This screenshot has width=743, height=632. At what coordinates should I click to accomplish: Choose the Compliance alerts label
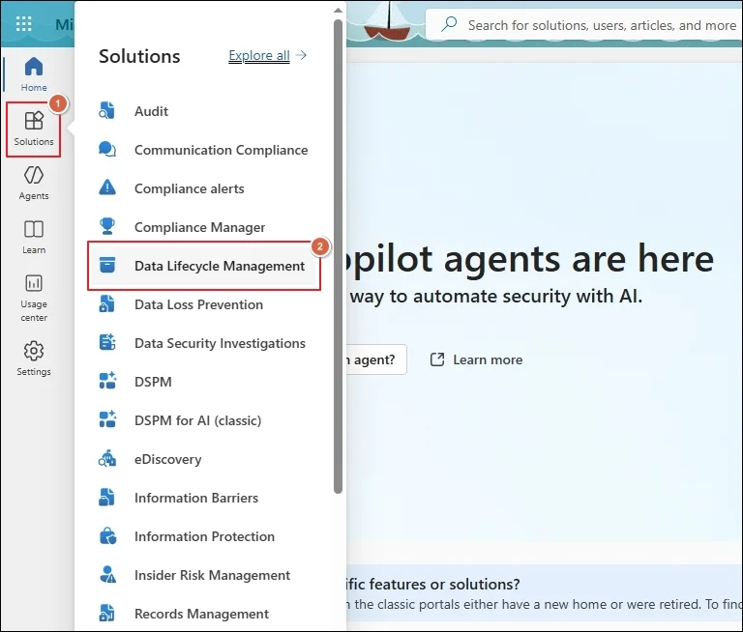[189, 188]
